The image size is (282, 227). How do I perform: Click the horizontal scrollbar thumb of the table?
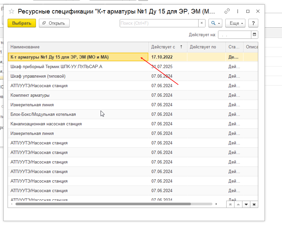pos(103,204)
